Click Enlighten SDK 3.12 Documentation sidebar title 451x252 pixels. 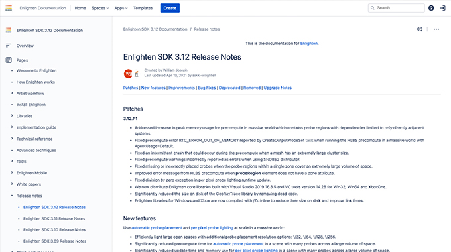coord(50,31)
